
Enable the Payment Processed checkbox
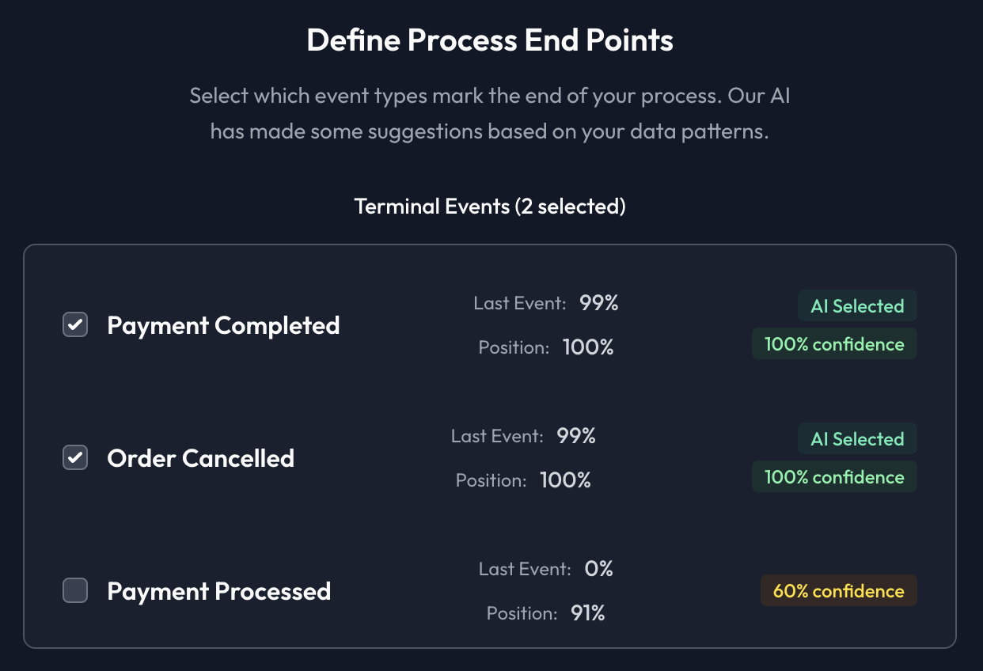point(75,591)
